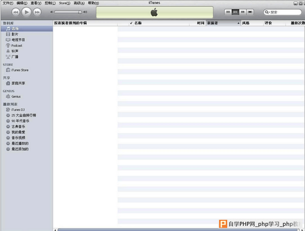The width and height of the screenshot is (305, 231).
Task: Adjust the volume slider knob
Action: [x=80, y=12]
